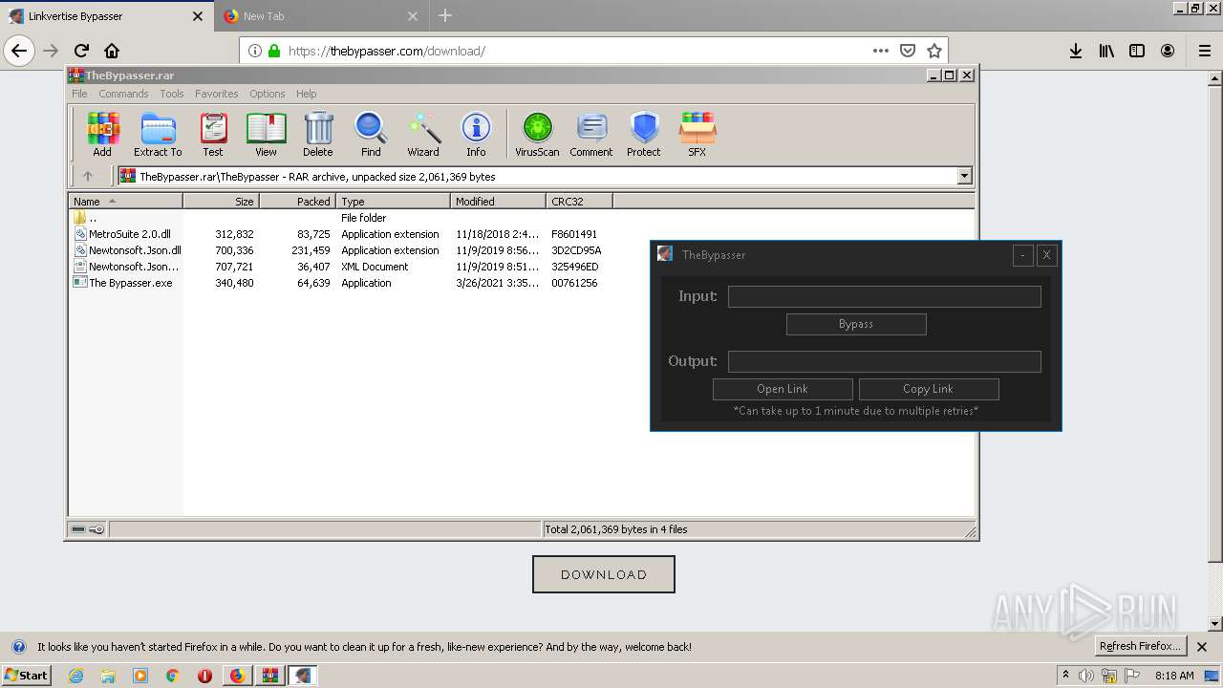1223x688 pixels.
Task: Open Internet Explorer from the taskbar
Action: pyautogui.click(x=76, y=676)
